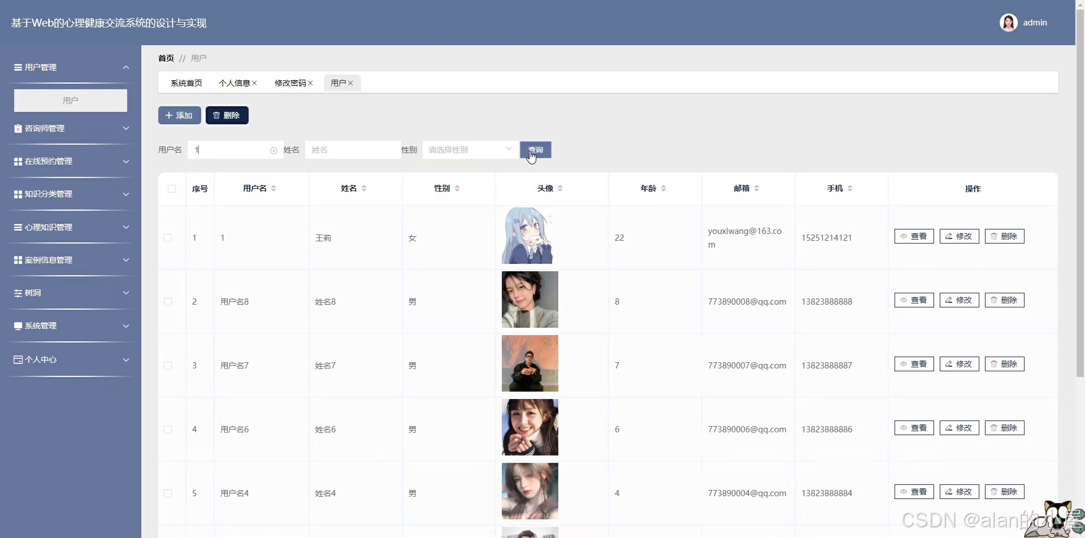
Task: Collapse the 用户管理 sidebar section chevron
Action: click(x=126, y=67)
